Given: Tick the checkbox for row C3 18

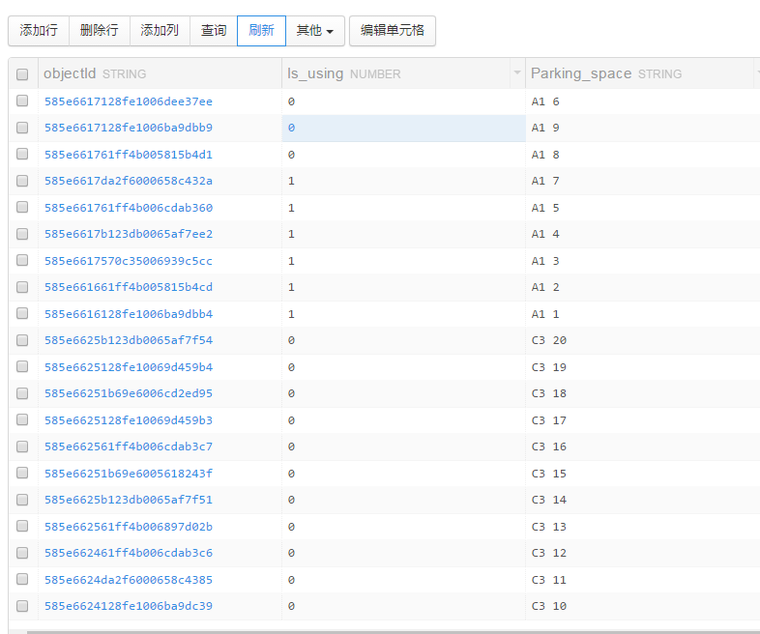Looking at the screenshot, I should point(22,393).
